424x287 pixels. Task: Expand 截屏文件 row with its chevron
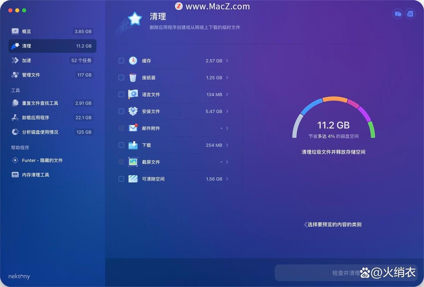coord(227,162)
